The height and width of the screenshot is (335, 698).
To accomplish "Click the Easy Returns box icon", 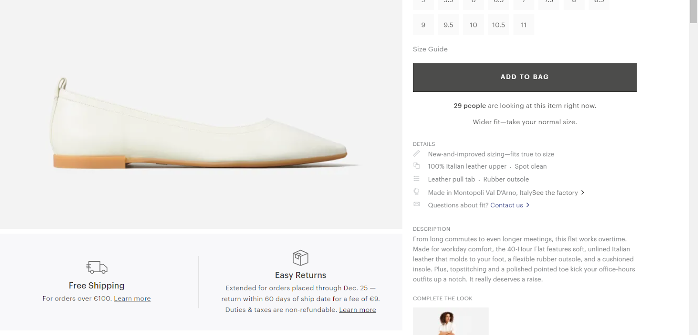I will click(300, 258).
